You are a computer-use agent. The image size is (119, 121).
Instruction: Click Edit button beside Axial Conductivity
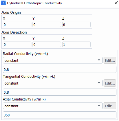pyautogui.click(x=110, y=106)
